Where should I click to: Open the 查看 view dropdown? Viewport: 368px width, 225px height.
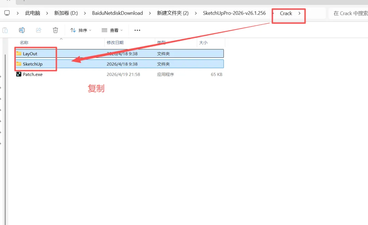[112, 30]
